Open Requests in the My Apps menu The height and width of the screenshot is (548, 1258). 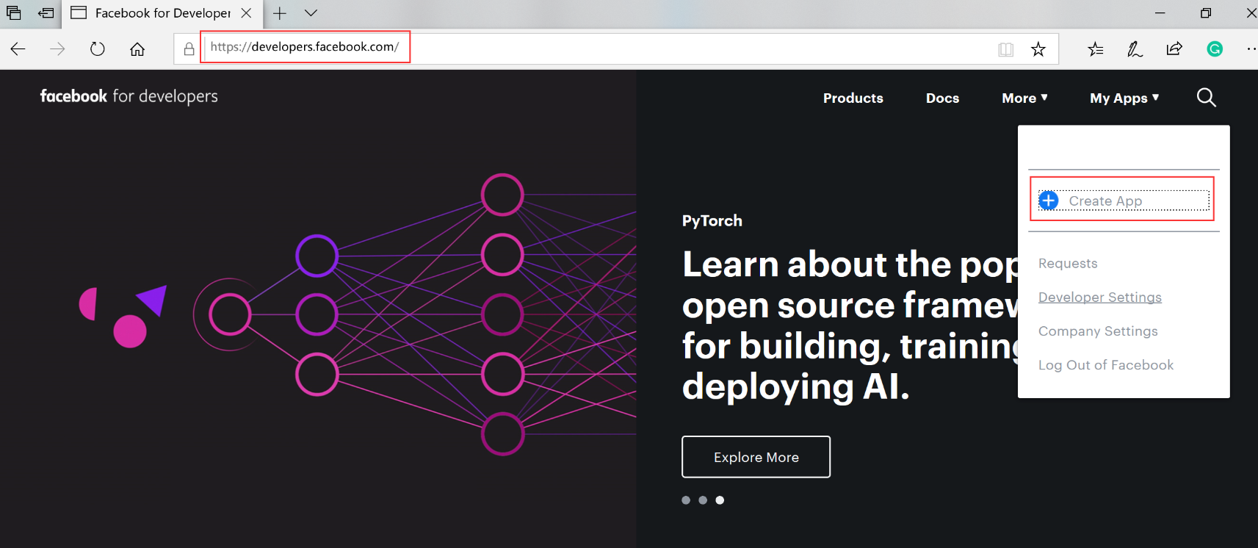click(x=1068, y=264)
